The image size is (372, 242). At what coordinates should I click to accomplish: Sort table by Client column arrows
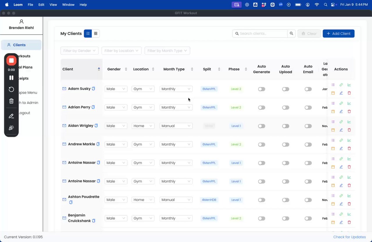(x=99, y=69)
